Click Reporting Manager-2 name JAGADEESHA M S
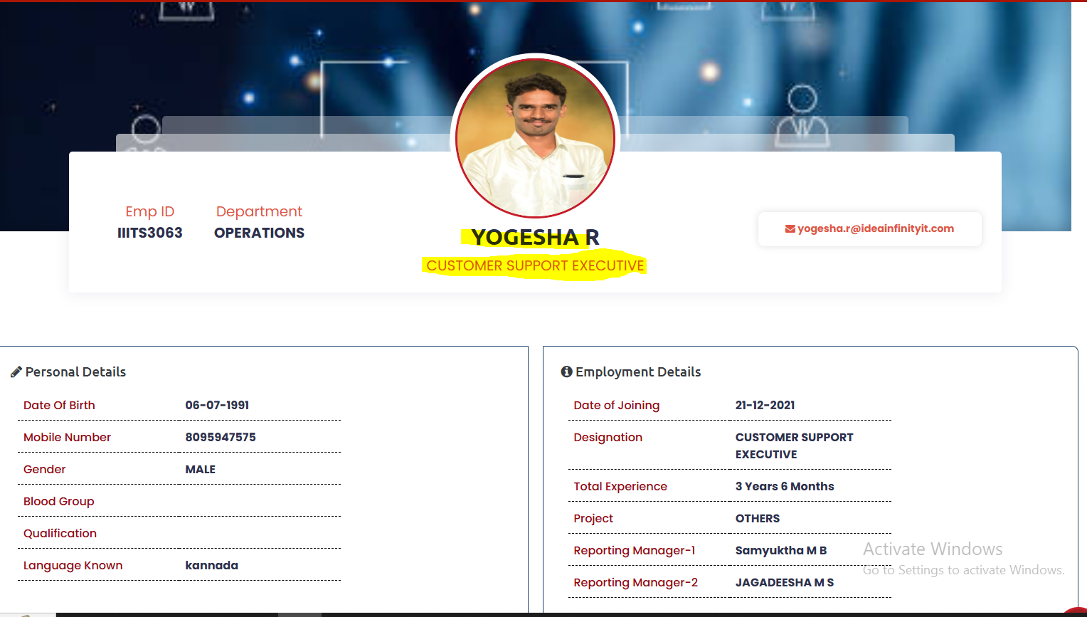1087x617 pixels. point(785,582)
